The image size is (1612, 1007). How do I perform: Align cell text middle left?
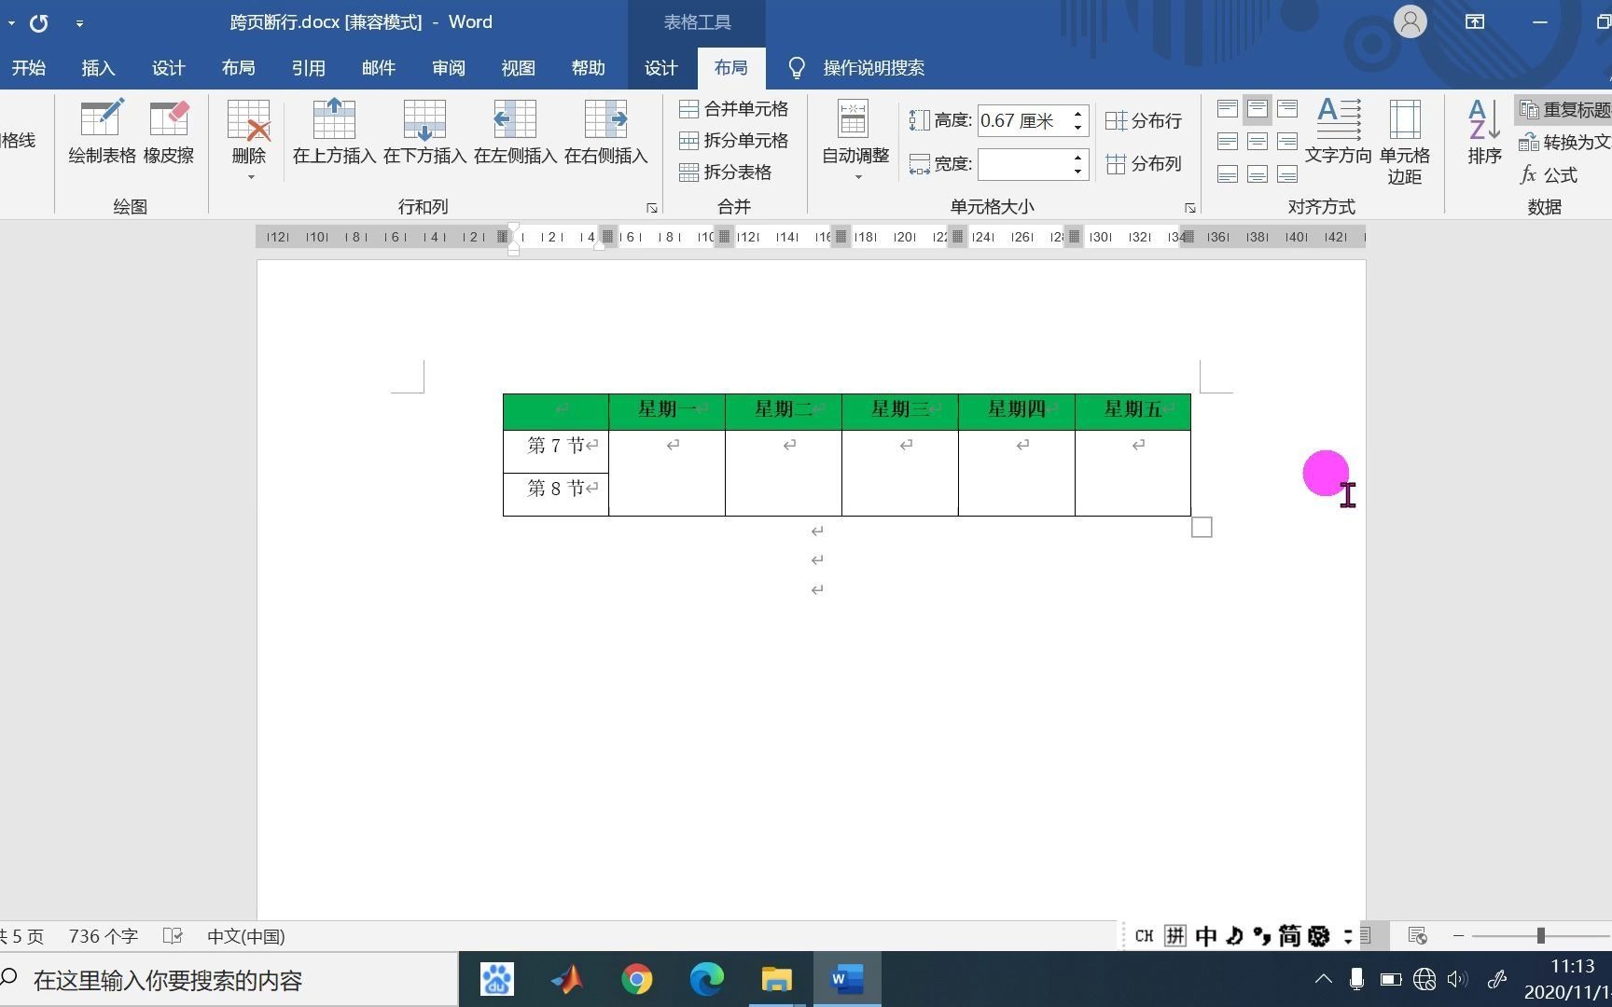tap(1228, 142)
